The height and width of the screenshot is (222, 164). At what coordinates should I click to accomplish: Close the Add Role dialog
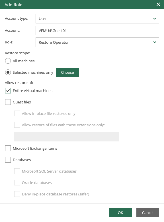pos(158,4)
